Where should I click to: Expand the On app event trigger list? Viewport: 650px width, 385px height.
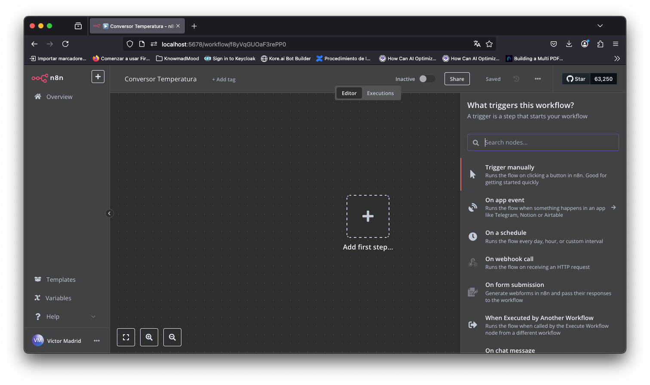click(613, 207)
